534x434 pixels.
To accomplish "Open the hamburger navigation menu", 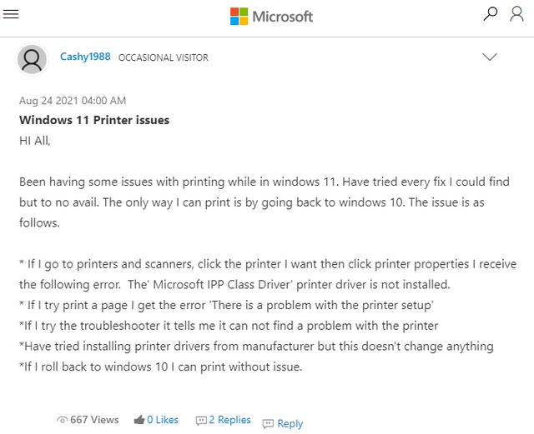I will [x=11, y=14].
